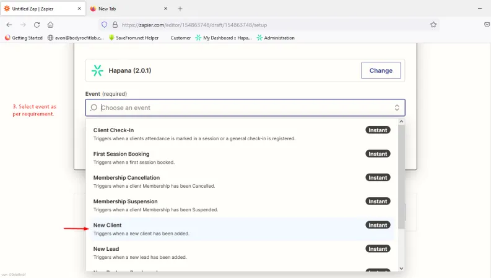Screen dimensions: 491x278
Task: Click the Change app button
Action: [x=381, y=70]
